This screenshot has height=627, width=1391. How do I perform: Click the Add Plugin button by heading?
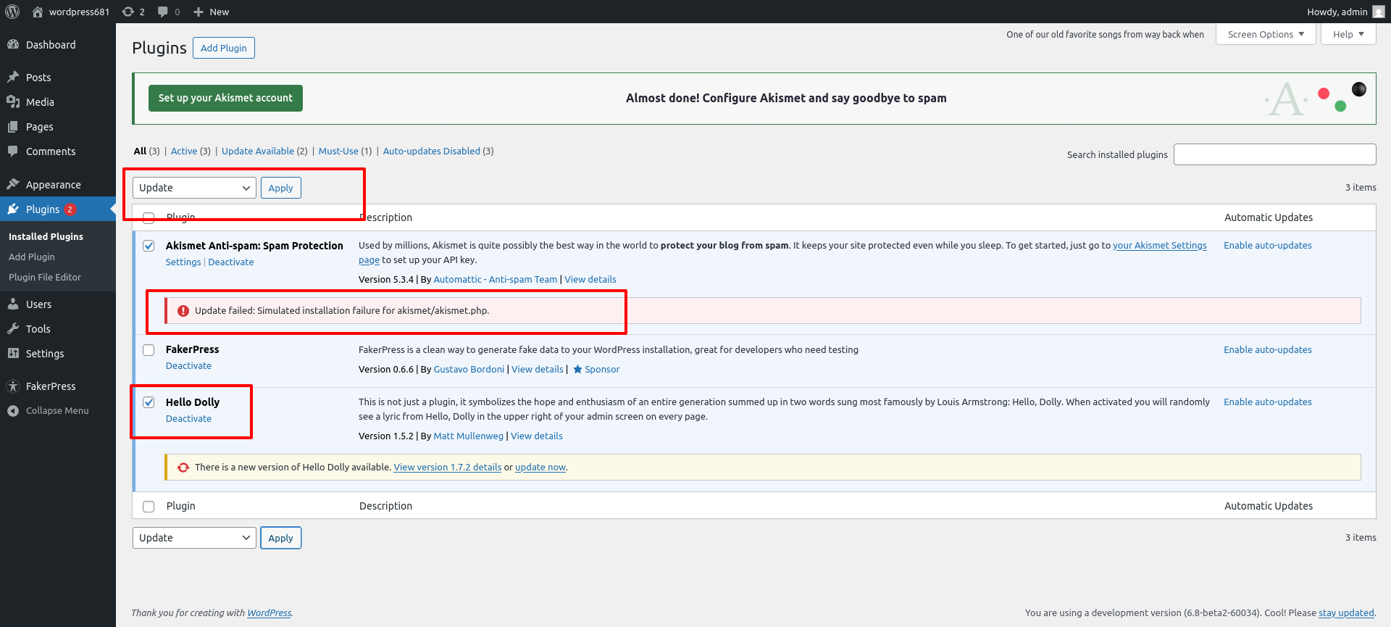pyautogui.click(x=224, y=48)
